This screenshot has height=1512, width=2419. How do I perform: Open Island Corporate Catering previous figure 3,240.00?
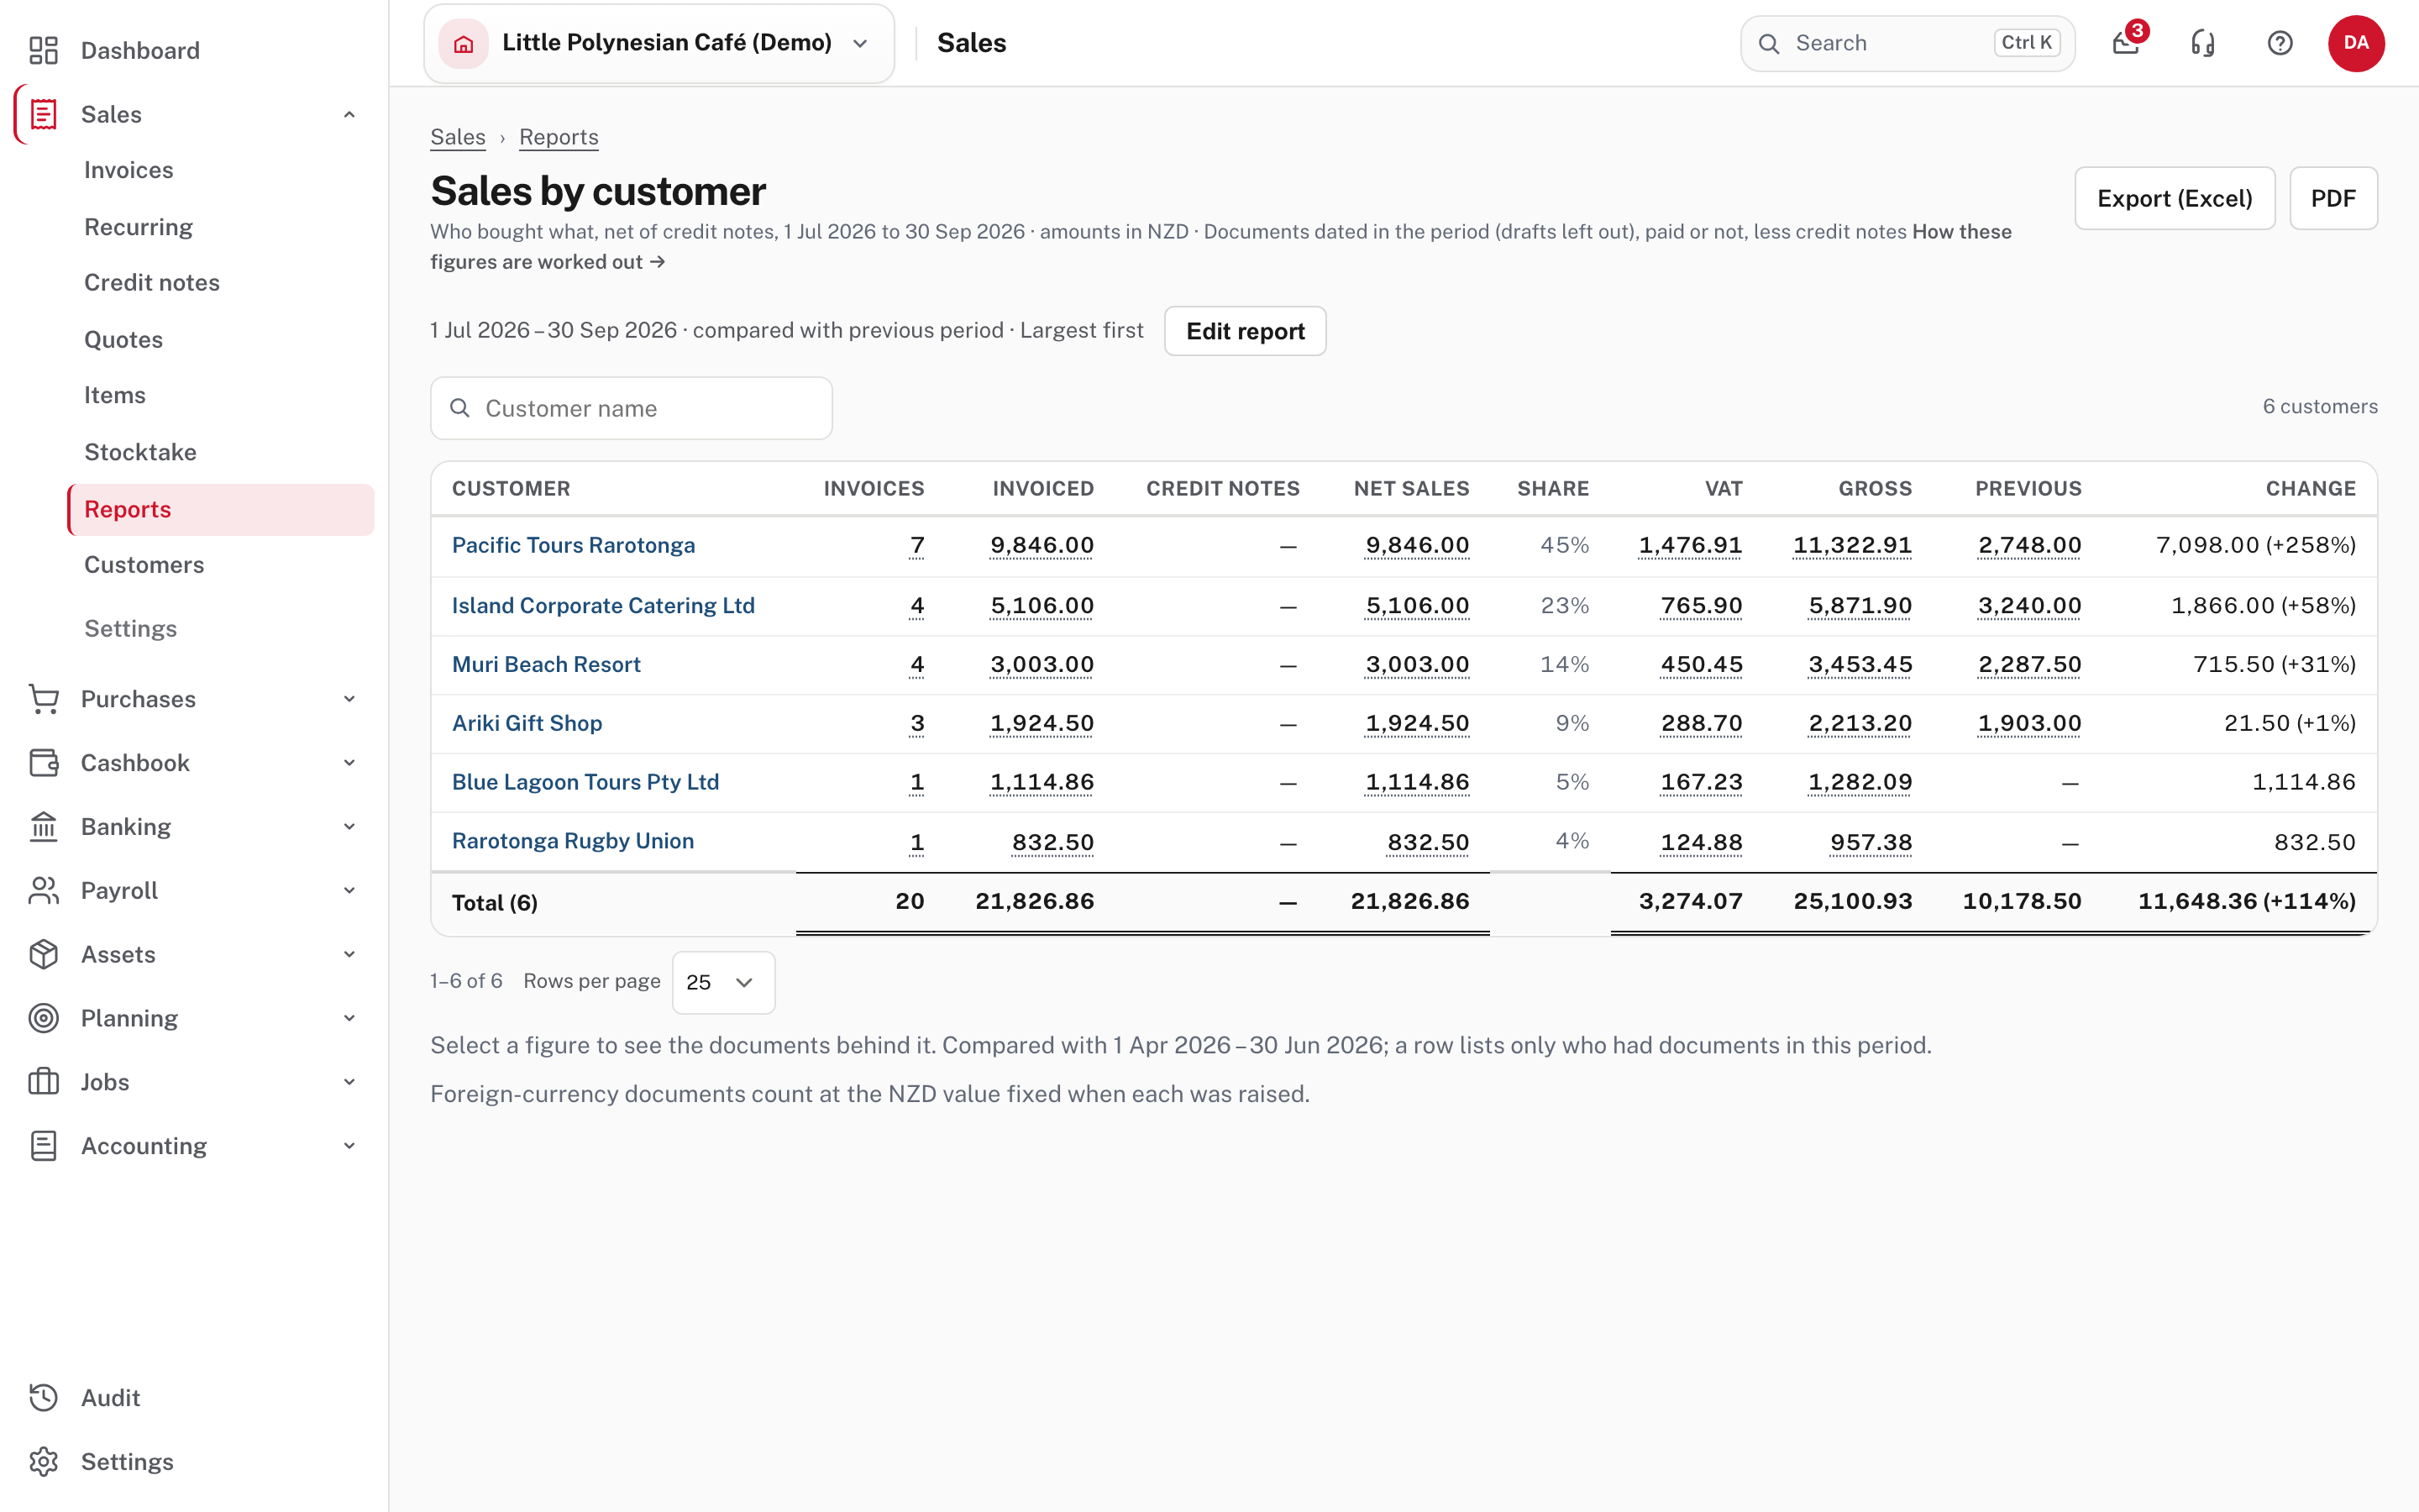(x=2029, y=606)
